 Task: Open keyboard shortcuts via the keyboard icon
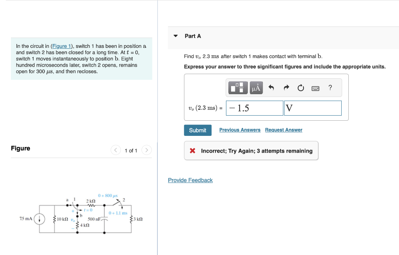pyautogui.click(x=316, y=88)
